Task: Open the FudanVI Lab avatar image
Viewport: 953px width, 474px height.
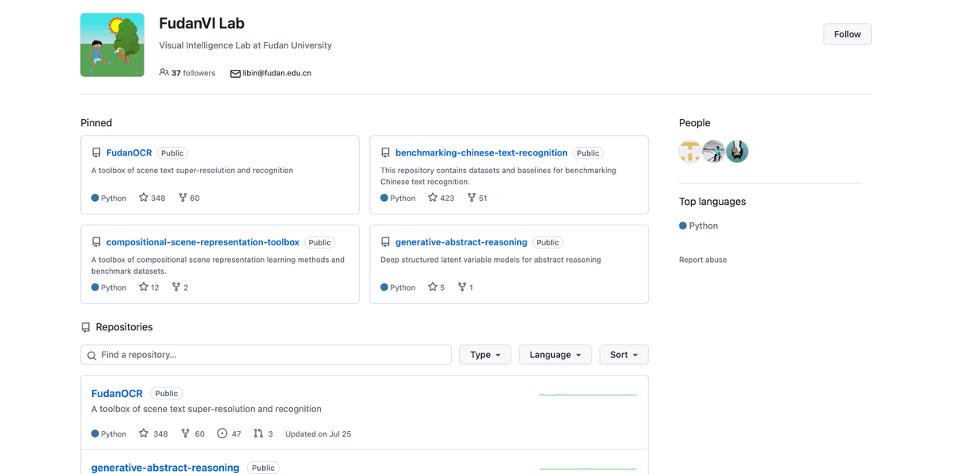Action: click(112, 44)
